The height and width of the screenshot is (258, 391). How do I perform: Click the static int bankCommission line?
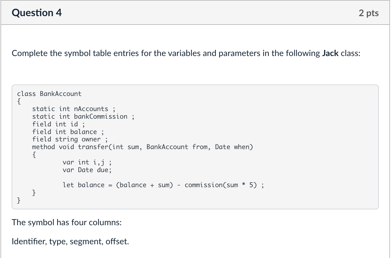[83, 117]
